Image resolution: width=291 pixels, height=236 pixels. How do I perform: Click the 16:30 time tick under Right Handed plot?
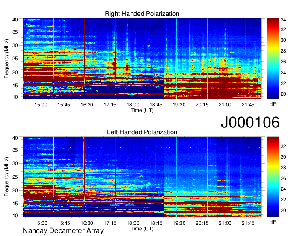pyautogui.click(x=87, y=105)
